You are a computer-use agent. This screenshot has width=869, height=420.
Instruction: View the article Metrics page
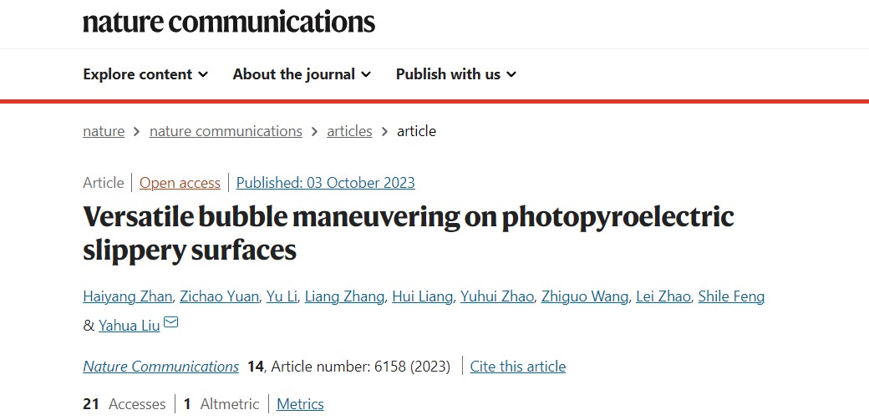[300, 404]
